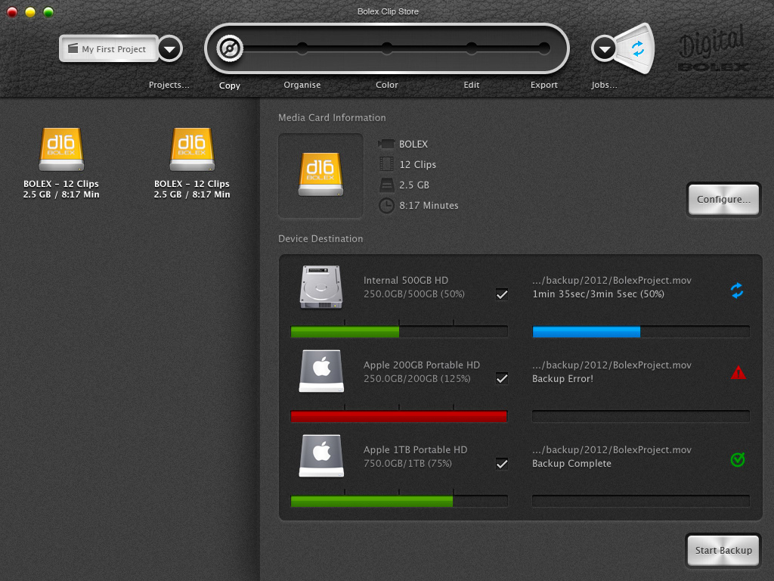The image size is (774, 581).
Task: Switch to the Organise tab label
Action: point(302,85)
